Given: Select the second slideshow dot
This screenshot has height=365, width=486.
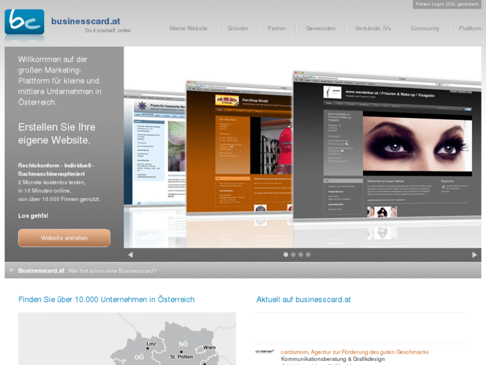Looking at the screenshot, I should 293,254.
